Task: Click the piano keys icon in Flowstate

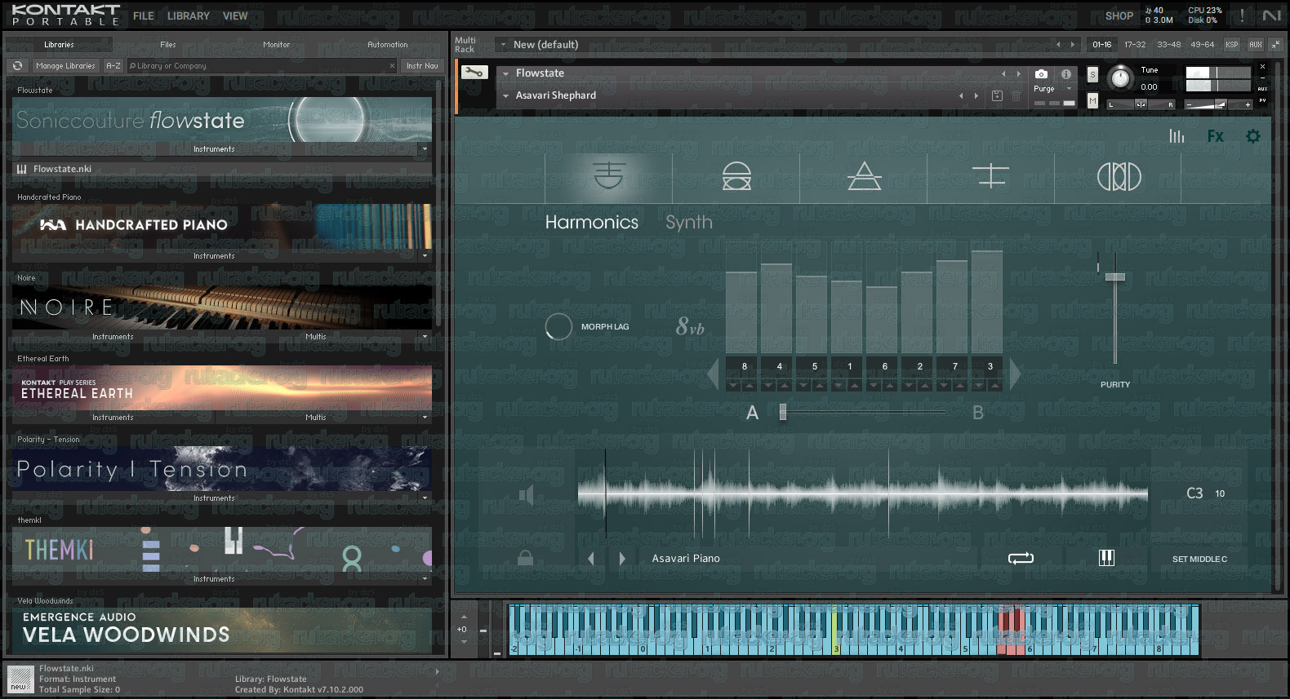Action: 1106,558
